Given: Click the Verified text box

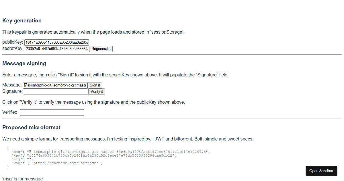Looking at the screenshot, I should (52, 112).
